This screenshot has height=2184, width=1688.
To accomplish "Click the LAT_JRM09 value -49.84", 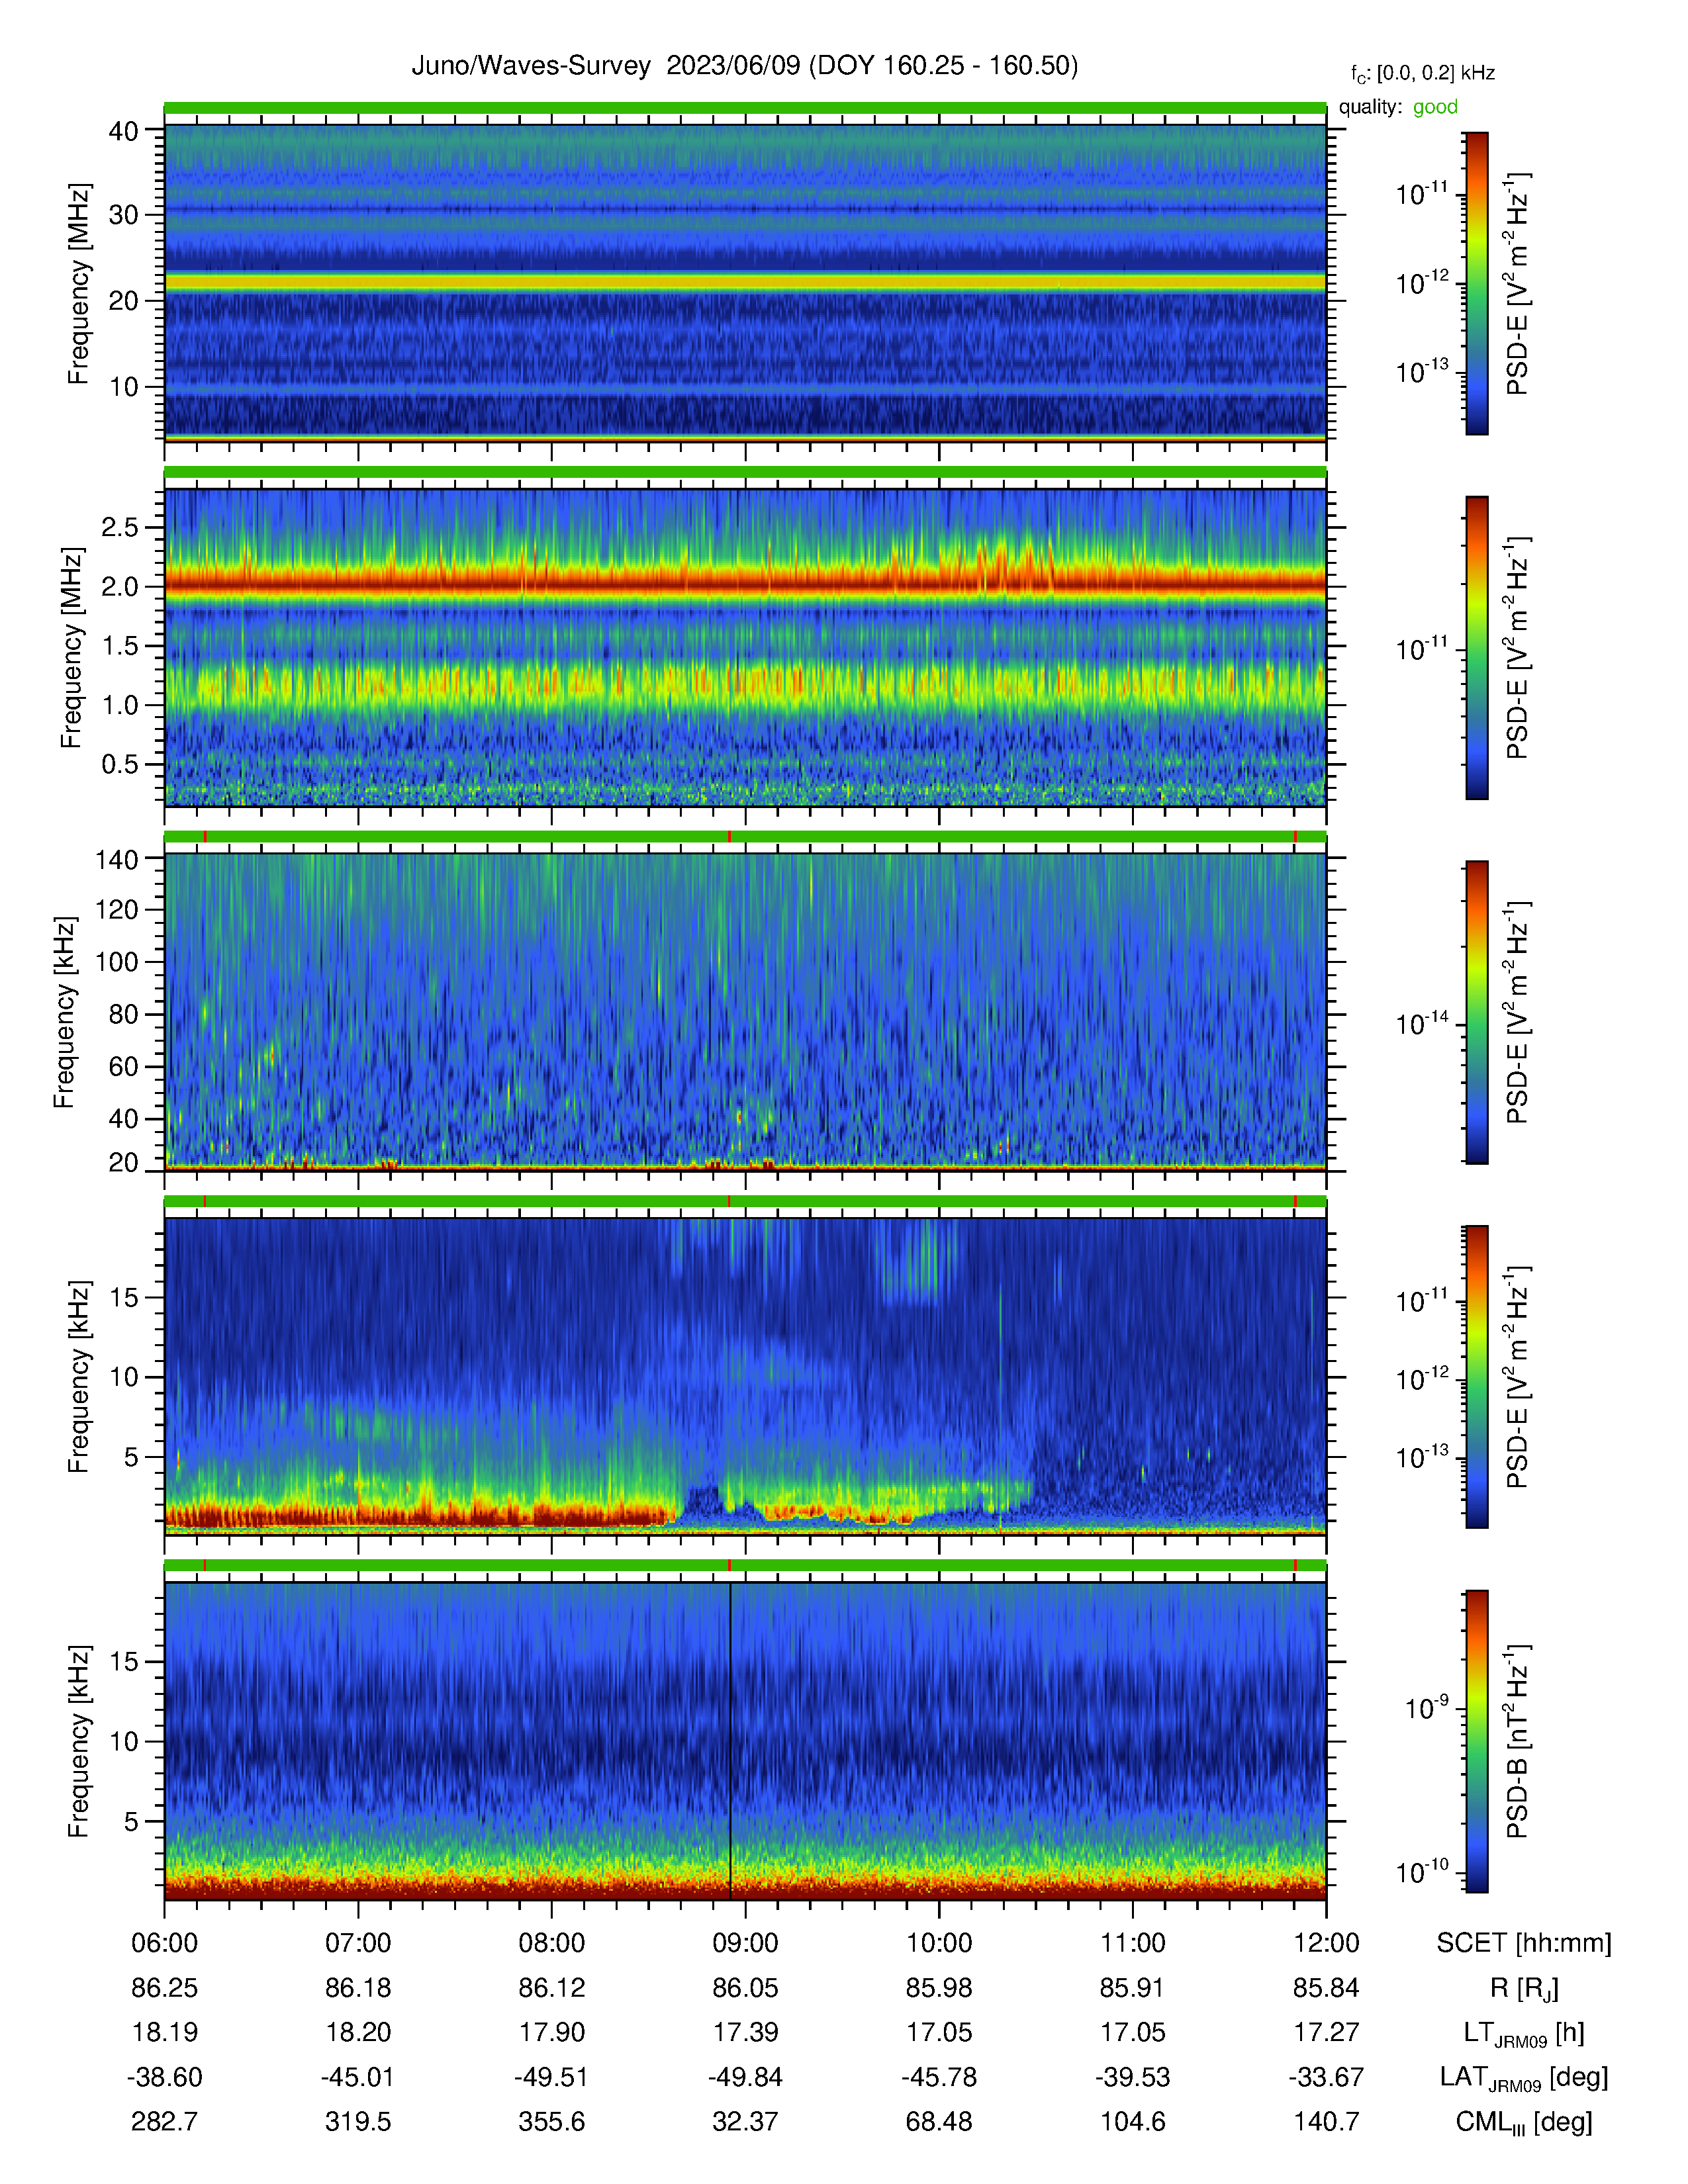I will (x=745, y=2077).
